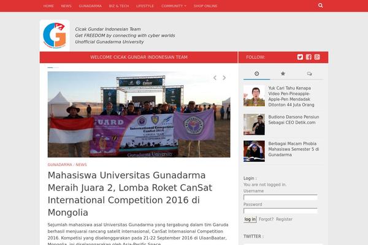The image size is (368, 245).
Task: Open Yuk Cari Tahu Kenapa Video article link
Action: coord(291,96)
